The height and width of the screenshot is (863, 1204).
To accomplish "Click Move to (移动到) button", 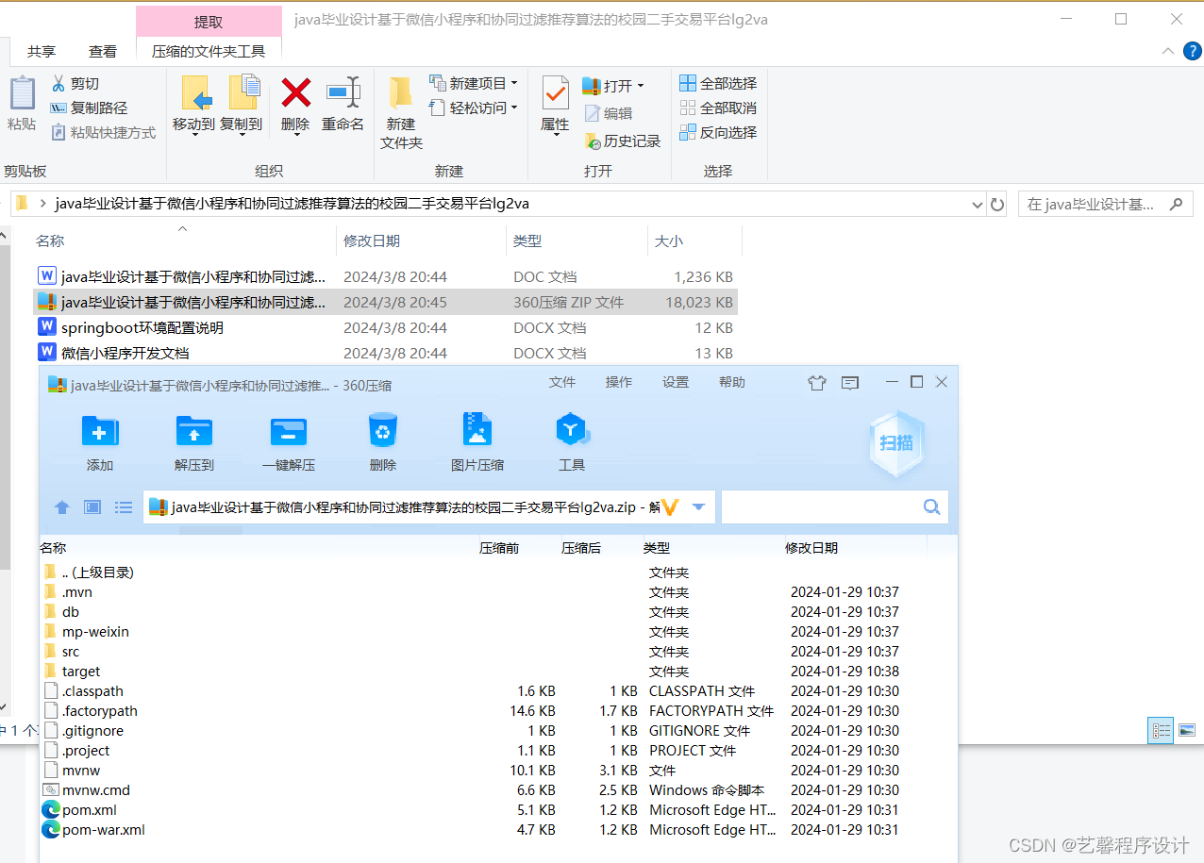I will pos(195,105).
